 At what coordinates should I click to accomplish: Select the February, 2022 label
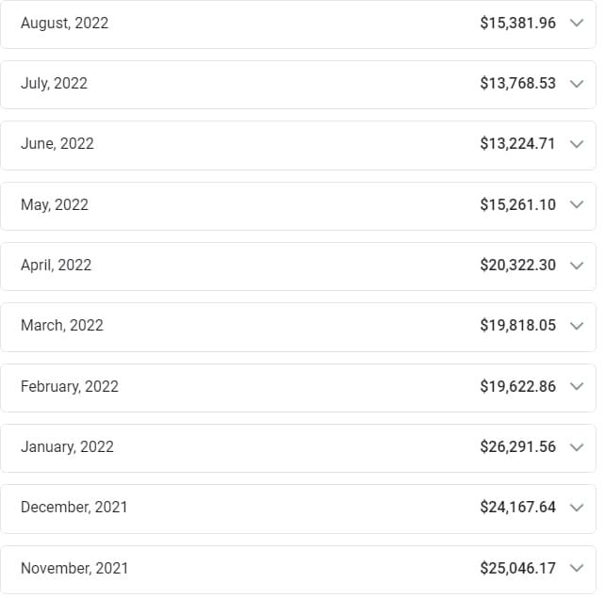[x=70, y=386]
